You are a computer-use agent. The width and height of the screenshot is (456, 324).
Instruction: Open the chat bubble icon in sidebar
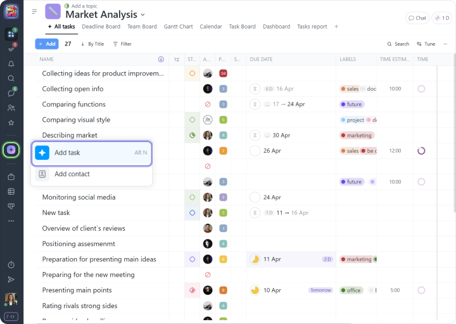(x=11, y=93)
